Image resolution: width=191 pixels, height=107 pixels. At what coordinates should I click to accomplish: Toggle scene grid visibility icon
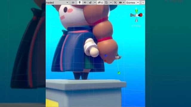(x=106, y=3)
